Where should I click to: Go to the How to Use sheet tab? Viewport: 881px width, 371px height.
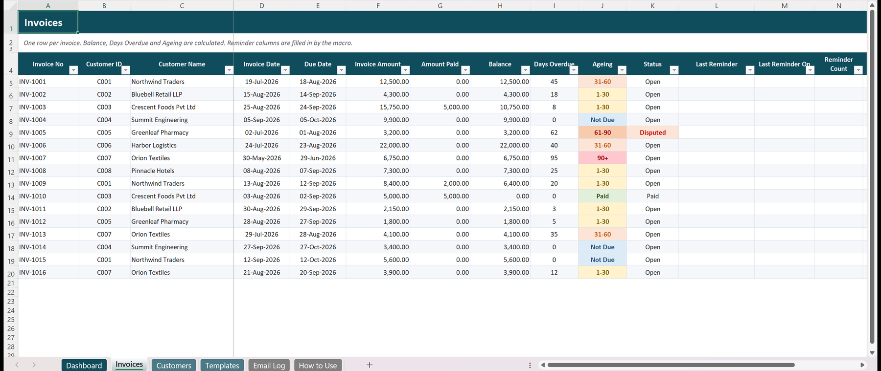click(318, 365)
